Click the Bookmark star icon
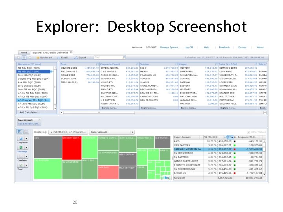 [x=38, y=58]
